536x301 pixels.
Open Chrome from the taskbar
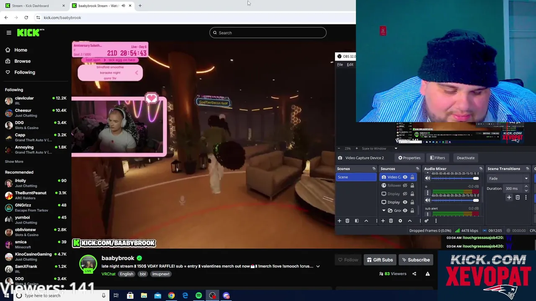coord(171,296)
